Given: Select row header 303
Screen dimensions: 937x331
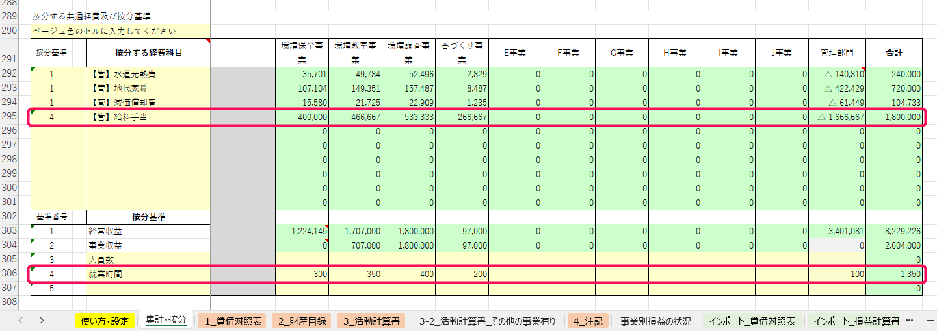Looking at the screenshot, I should coord(10,231).
